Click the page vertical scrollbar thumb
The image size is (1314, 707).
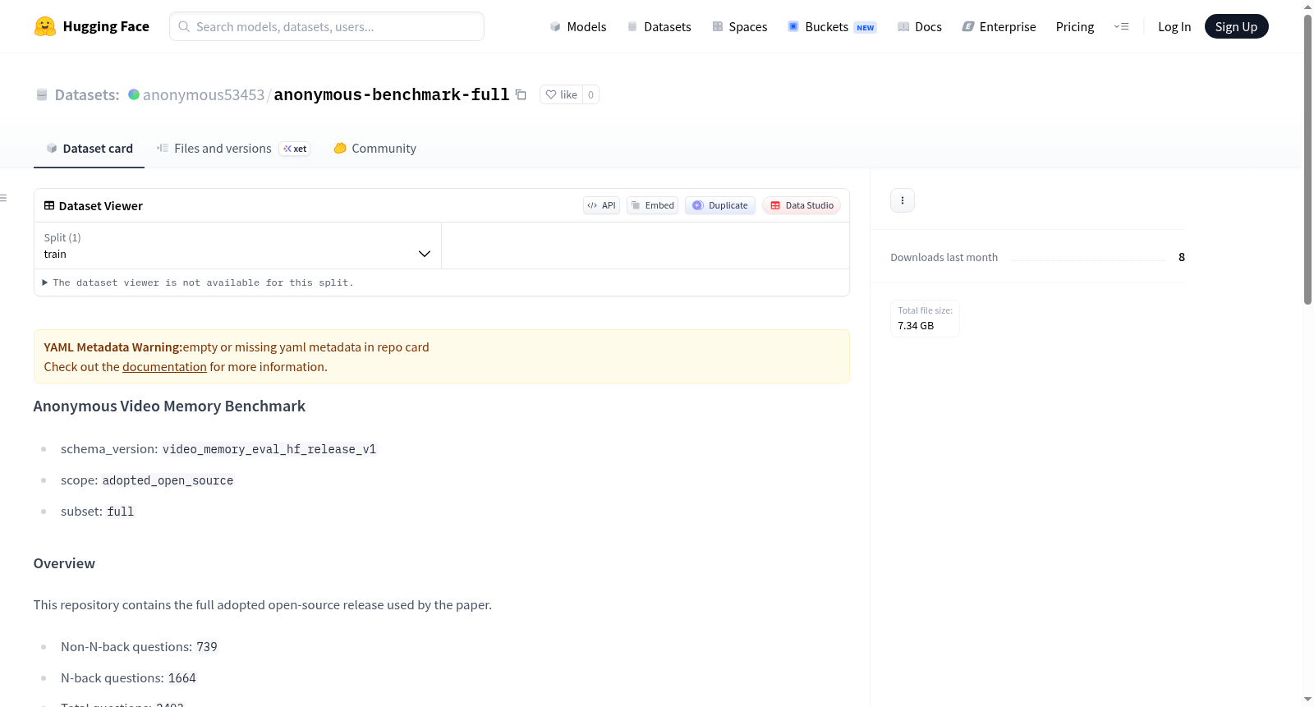click(1307, 159)
